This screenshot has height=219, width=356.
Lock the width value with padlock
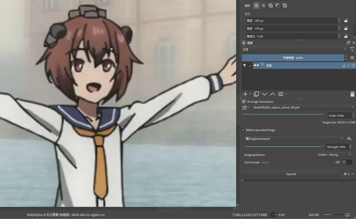point(346,21)
